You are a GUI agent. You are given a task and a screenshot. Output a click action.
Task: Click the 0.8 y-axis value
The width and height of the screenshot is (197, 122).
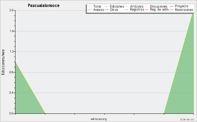[11, 72]
